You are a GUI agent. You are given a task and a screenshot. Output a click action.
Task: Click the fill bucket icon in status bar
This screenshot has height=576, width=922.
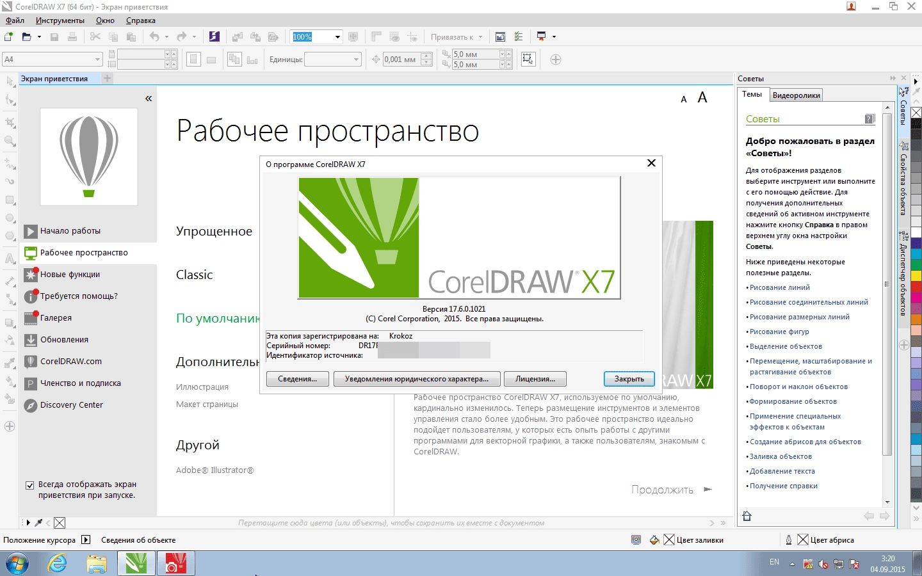[654, 540]
